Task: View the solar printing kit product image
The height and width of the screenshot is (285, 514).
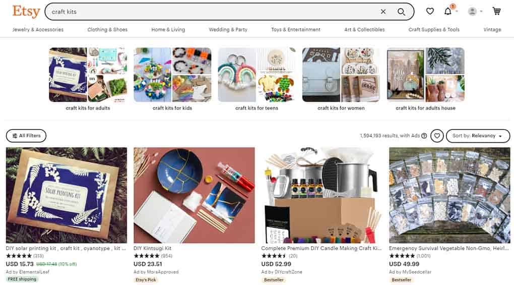Action: point(66,195)
